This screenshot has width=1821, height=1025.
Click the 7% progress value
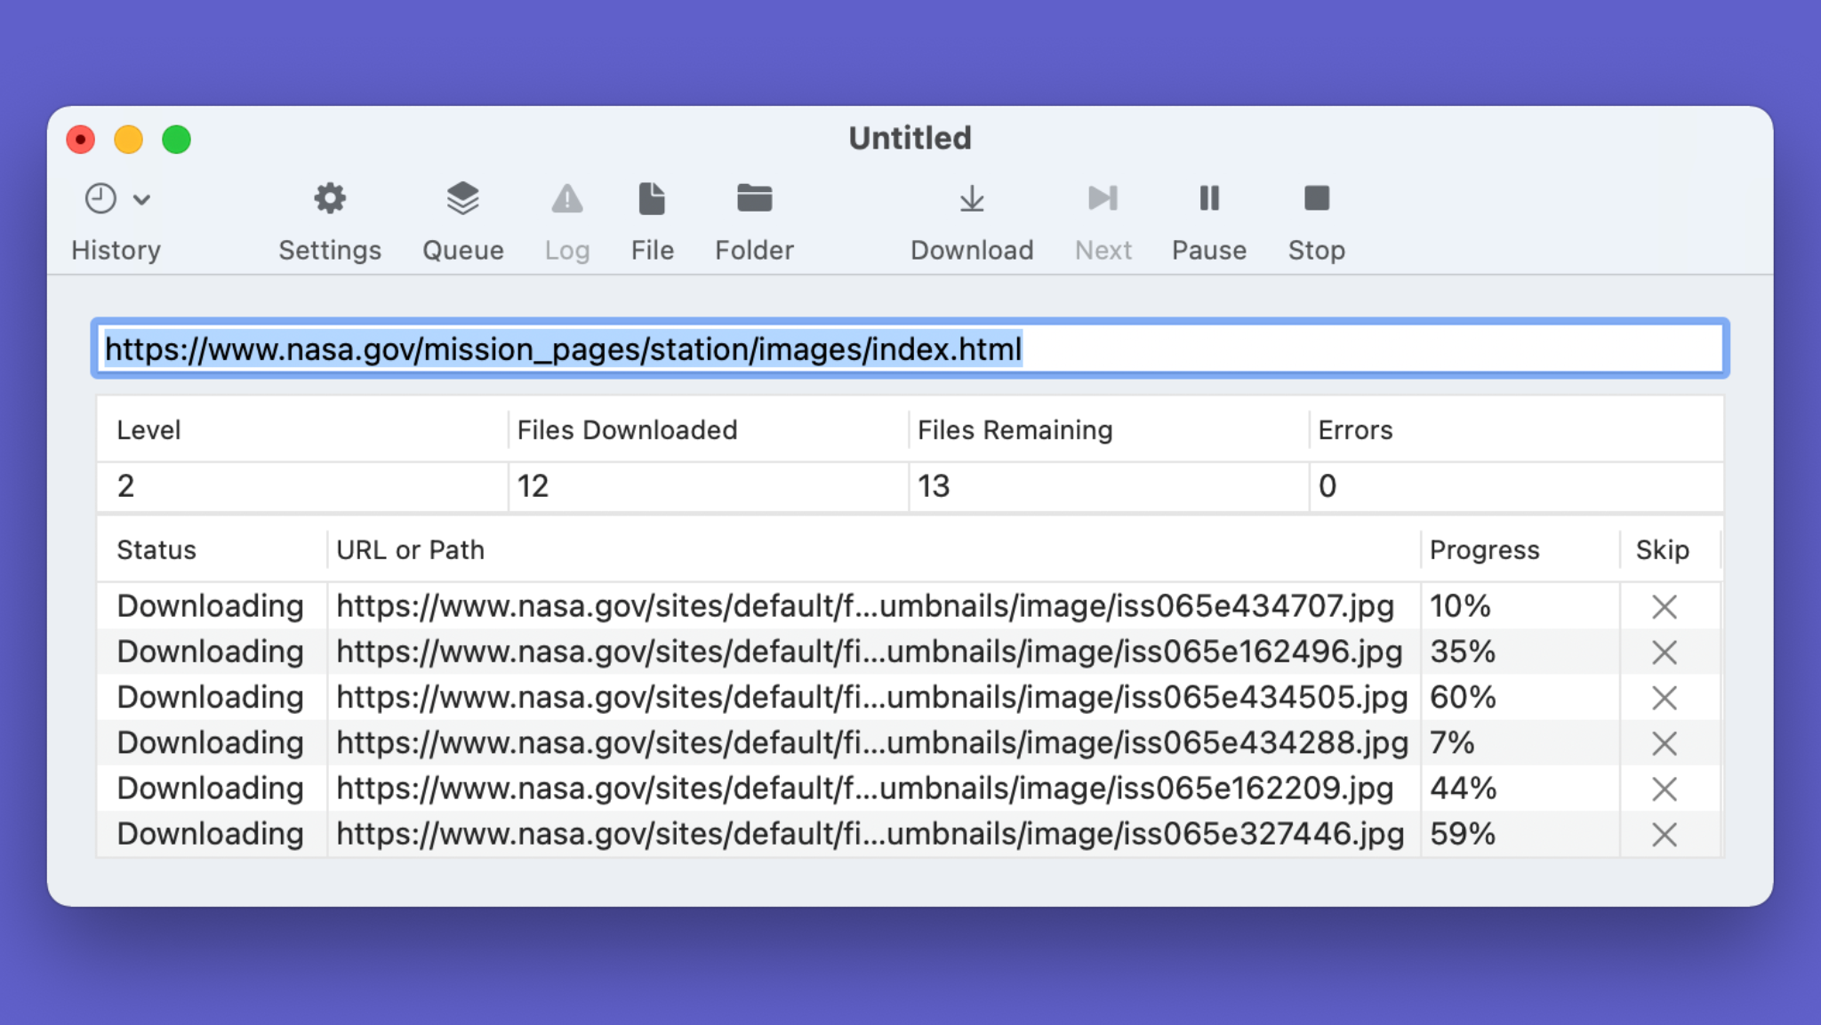1451,742
